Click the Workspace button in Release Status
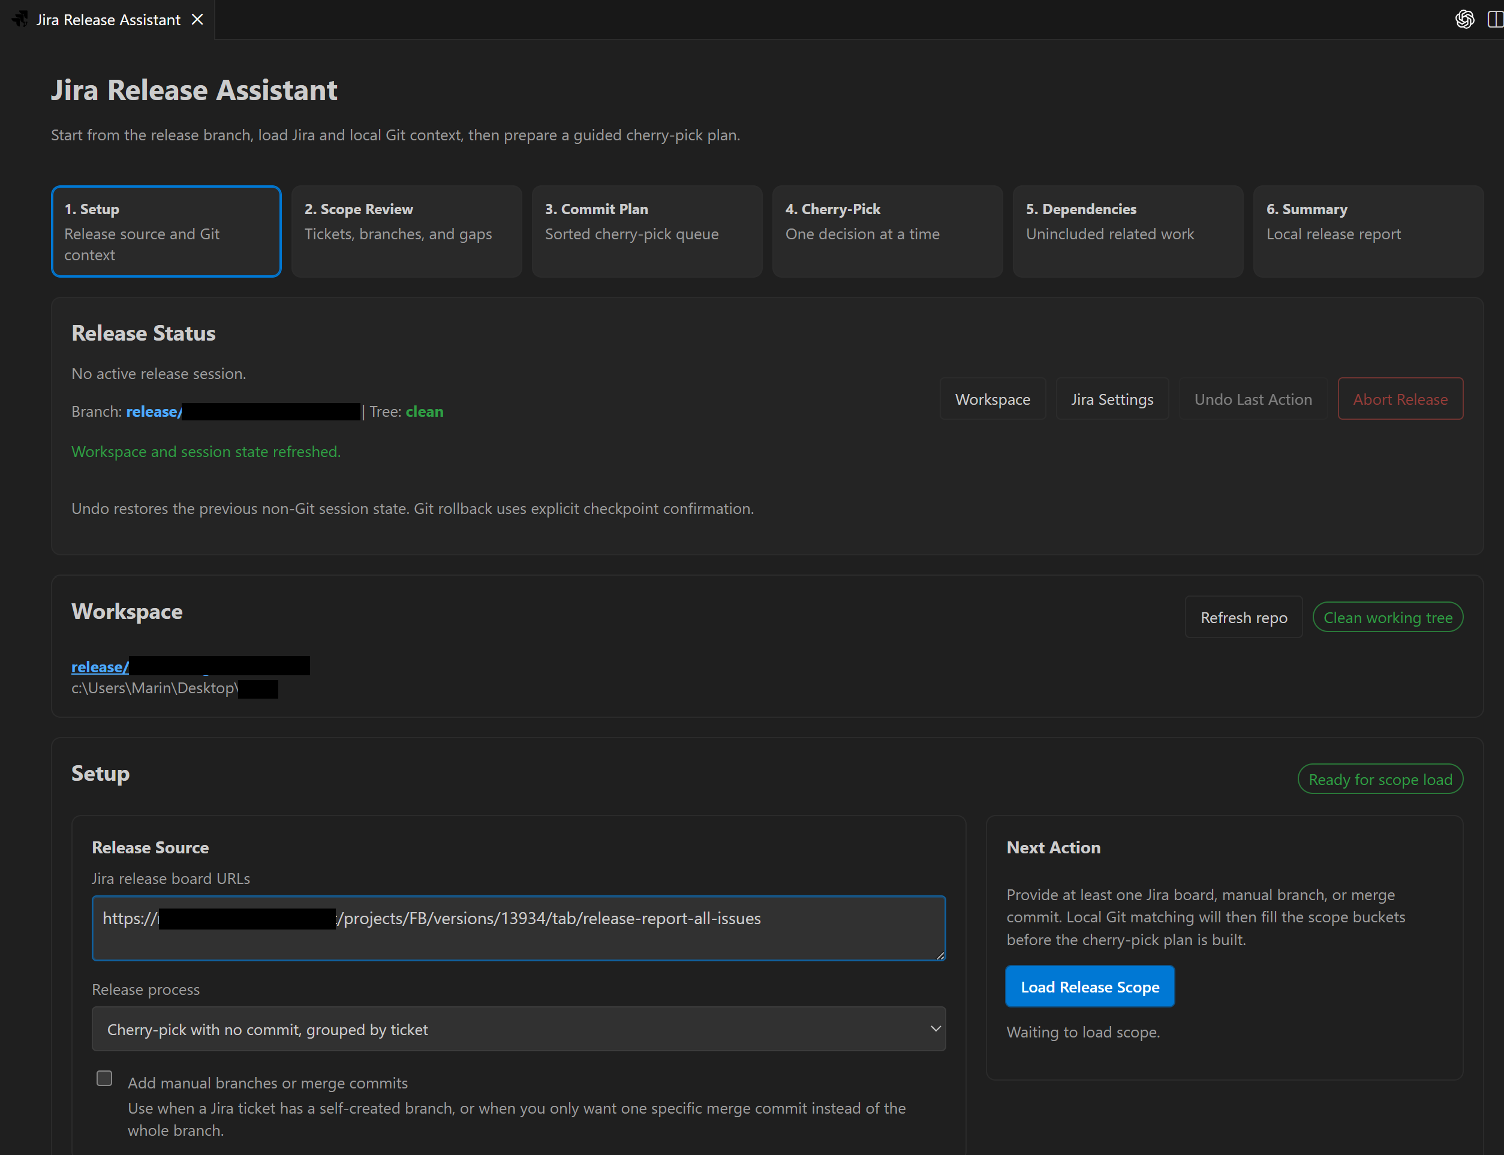1504x1155 pixels. [992, 399]
